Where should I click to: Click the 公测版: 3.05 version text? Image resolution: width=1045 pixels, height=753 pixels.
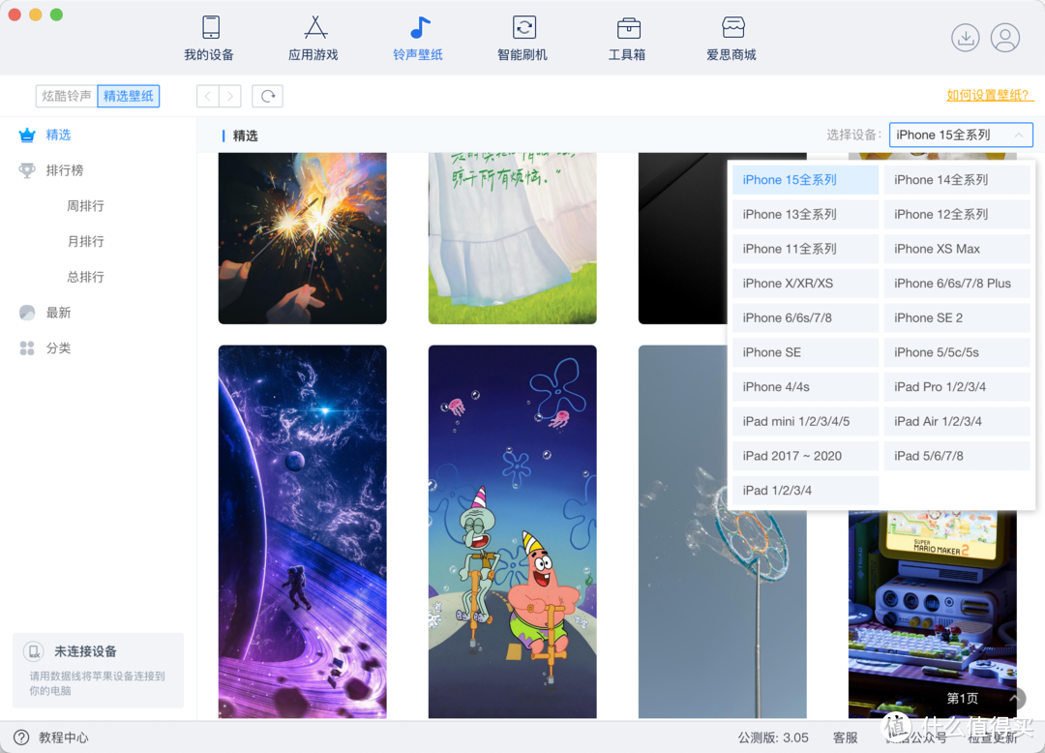point(773,738)
